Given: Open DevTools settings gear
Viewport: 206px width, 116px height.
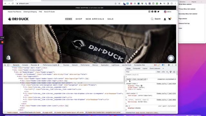Looking at the screenshot, I should pos(169,65).
